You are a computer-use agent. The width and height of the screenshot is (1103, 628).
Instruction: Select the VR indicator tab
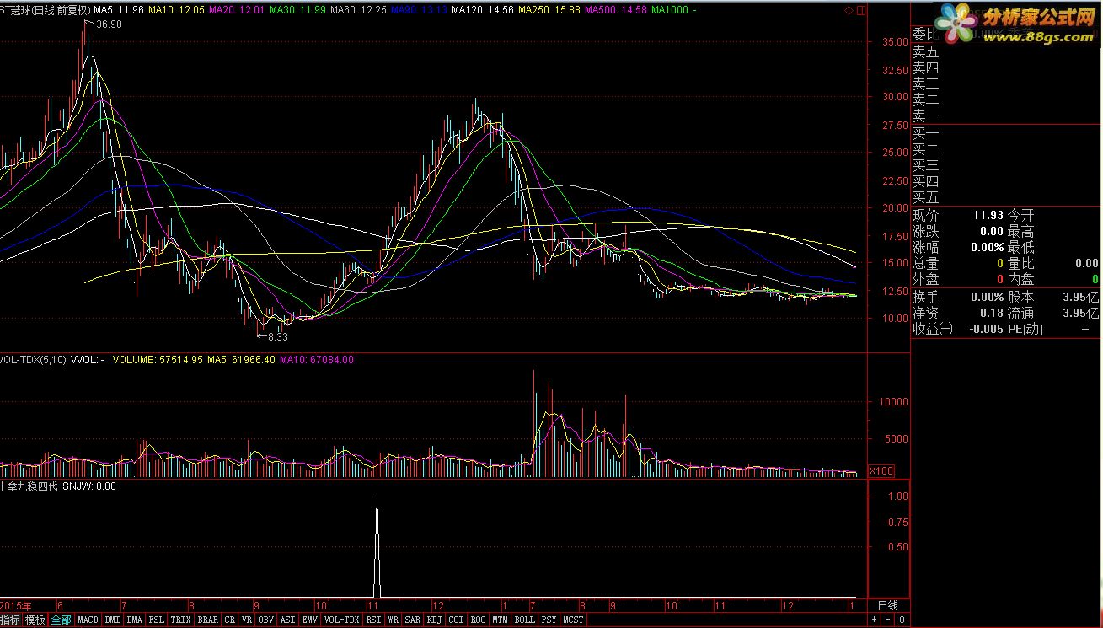coord(246,620)
